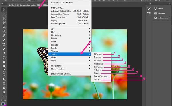Select the Eraser tool
Viewport: 172px width, 106px height.
pos(4,53)
